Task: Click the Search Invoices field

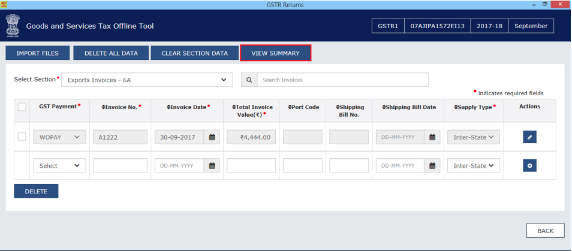Action: tap(342, 80)
